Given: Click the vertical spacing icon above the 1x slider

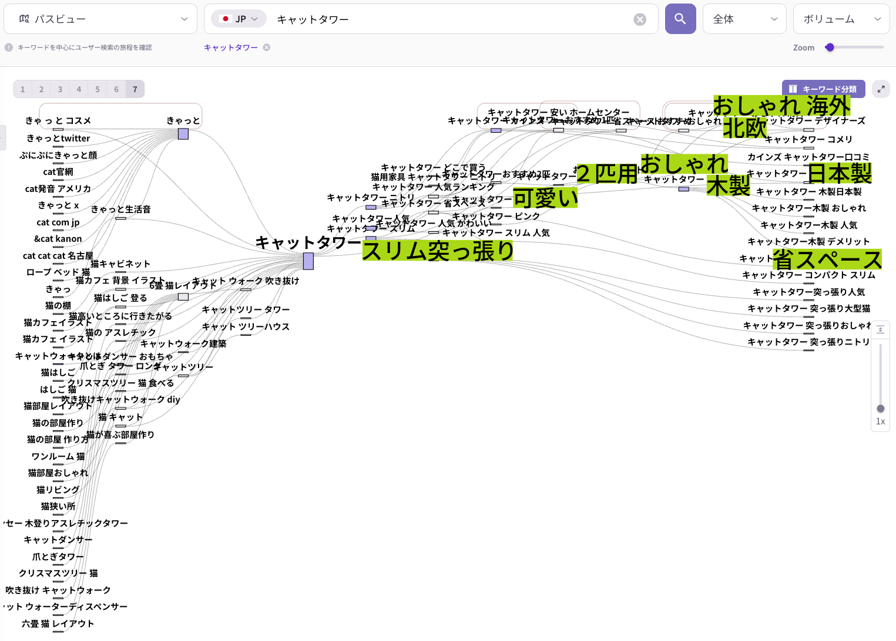Looking at the screenshot, I should [880, 330].
